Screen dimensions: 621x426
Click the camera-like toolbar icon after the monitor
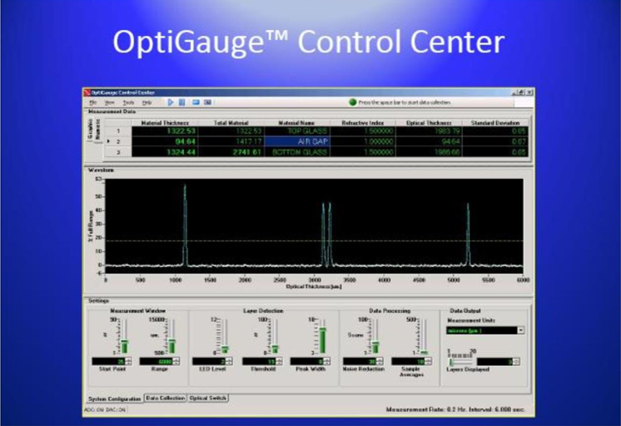click(207, 102)
